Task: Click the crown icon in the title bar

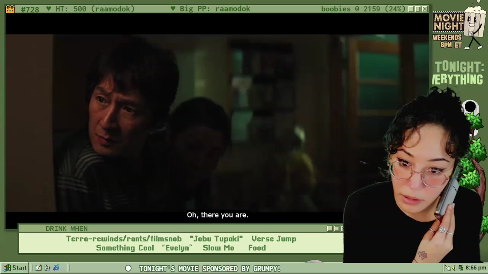Action: (10, 9)
